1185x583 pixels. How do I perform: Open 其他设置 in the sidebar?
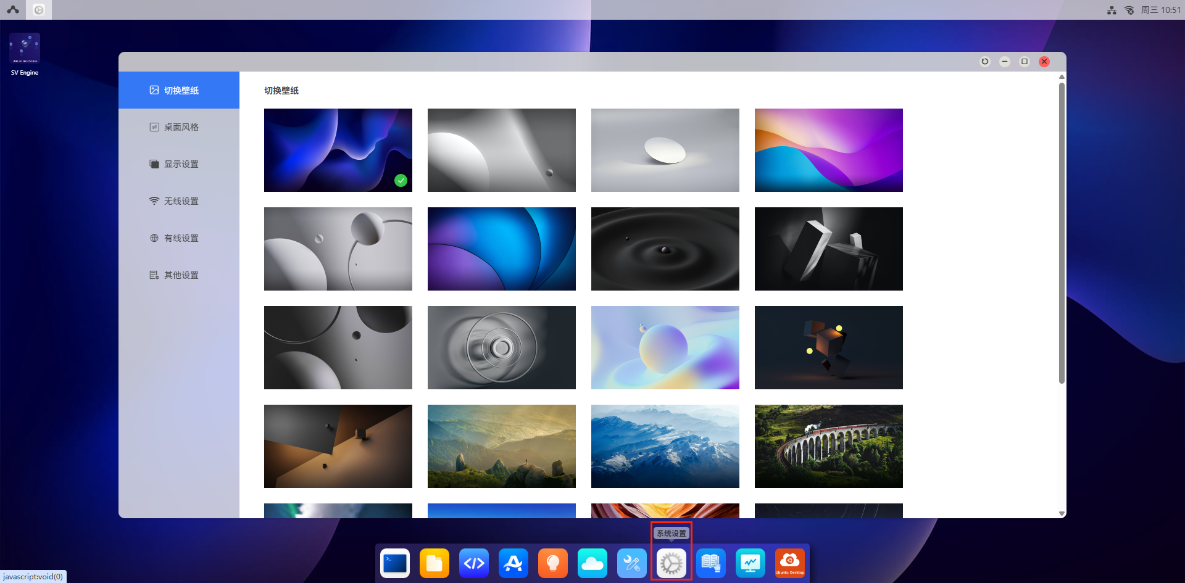tap(181, 275)
